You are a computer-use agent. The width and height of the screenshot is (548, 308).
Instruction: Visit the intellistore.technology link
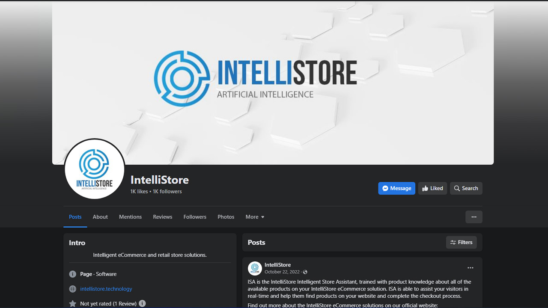(x=106, y=289)
